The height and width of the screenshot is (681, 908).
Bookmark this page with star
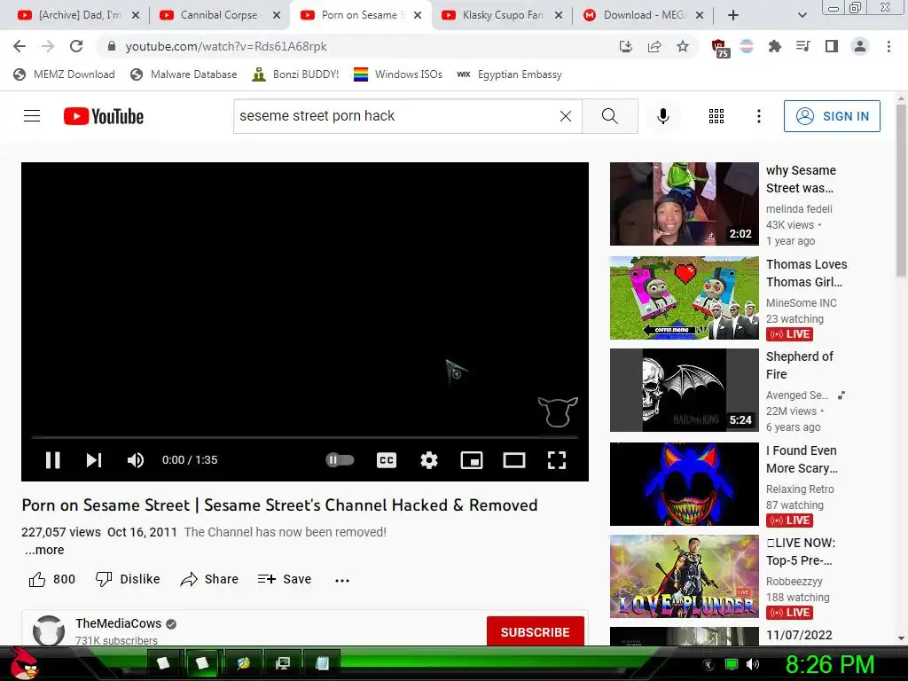683,46
